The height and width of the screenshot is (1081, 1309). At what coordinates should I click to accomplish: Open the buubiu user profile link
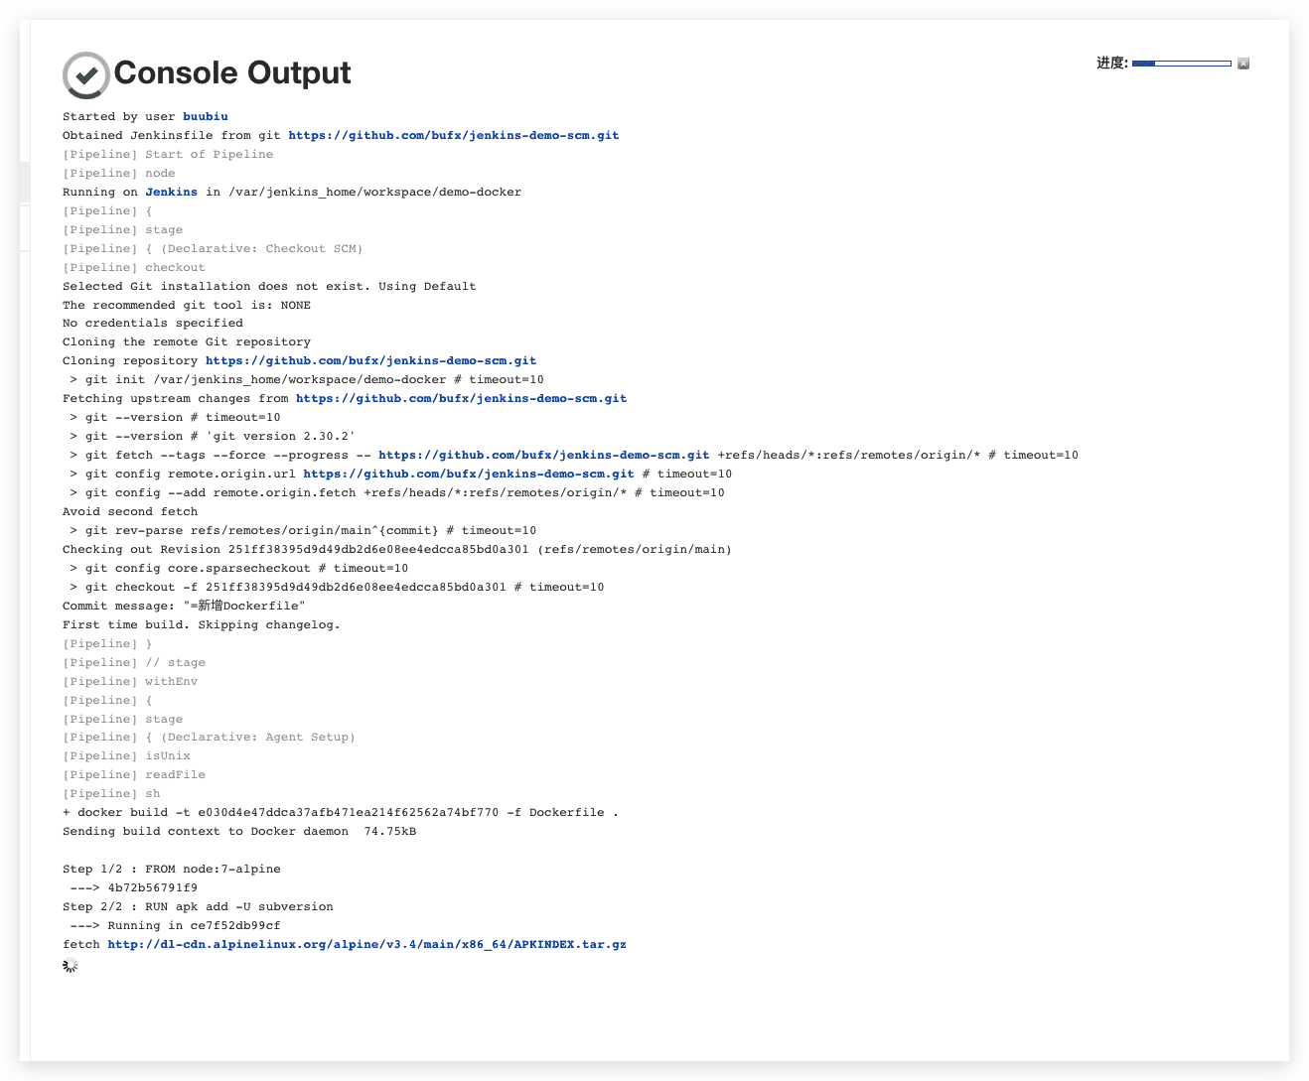click(x=205, y=116)
